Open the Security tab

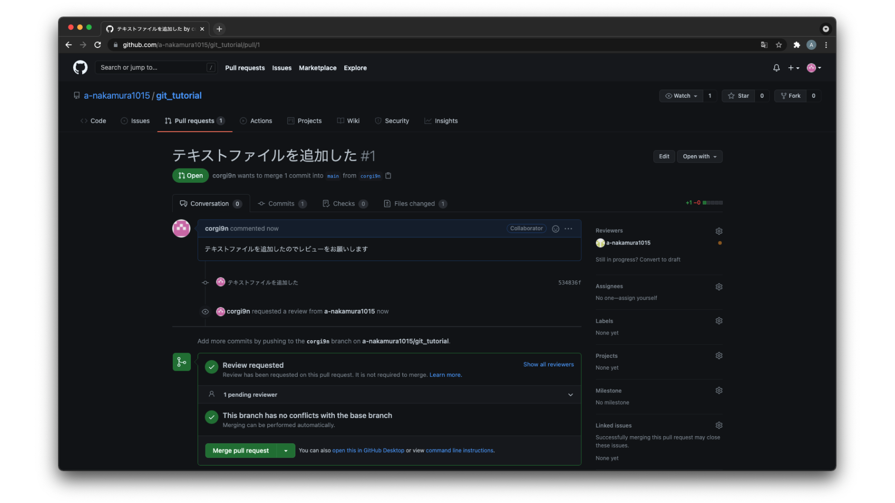pyautogui.click(x=392, y=121)
